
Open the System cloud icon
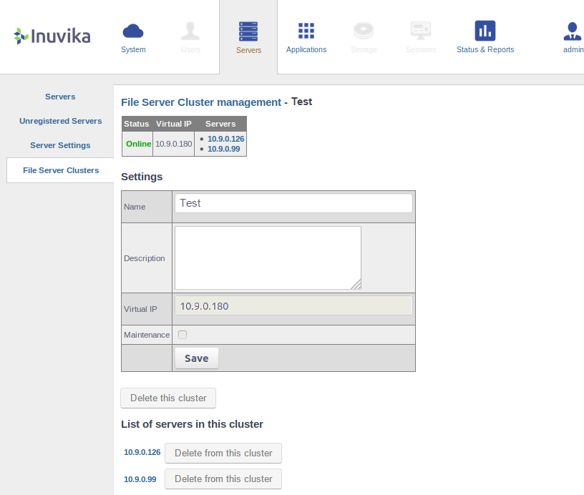(133, 31)
